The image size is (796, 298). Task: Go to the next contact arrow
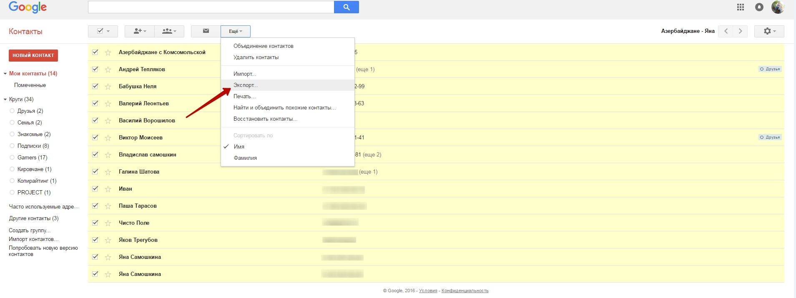pyautogui.click(x=741, y=31)
